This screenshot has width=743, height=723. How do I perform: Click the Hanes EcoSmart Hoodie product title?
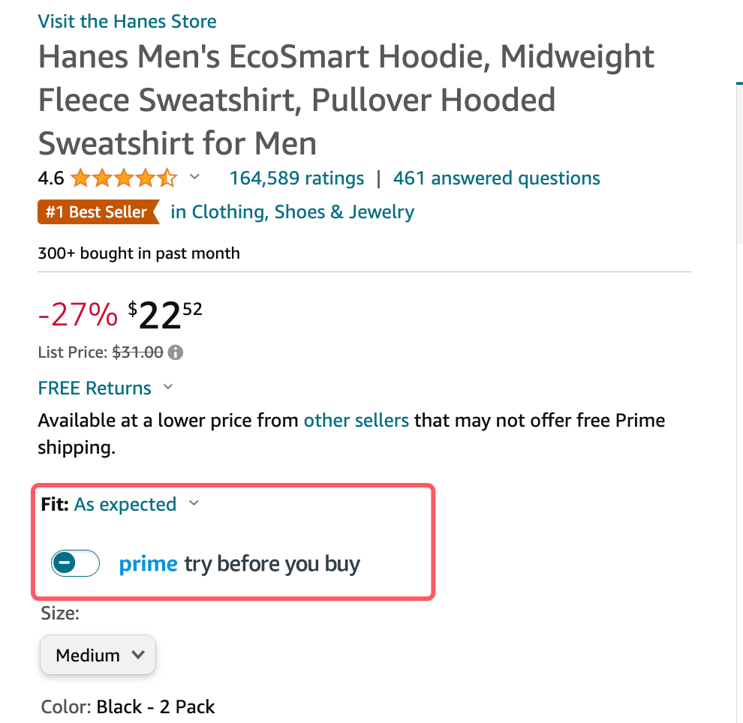pos(346,100)
